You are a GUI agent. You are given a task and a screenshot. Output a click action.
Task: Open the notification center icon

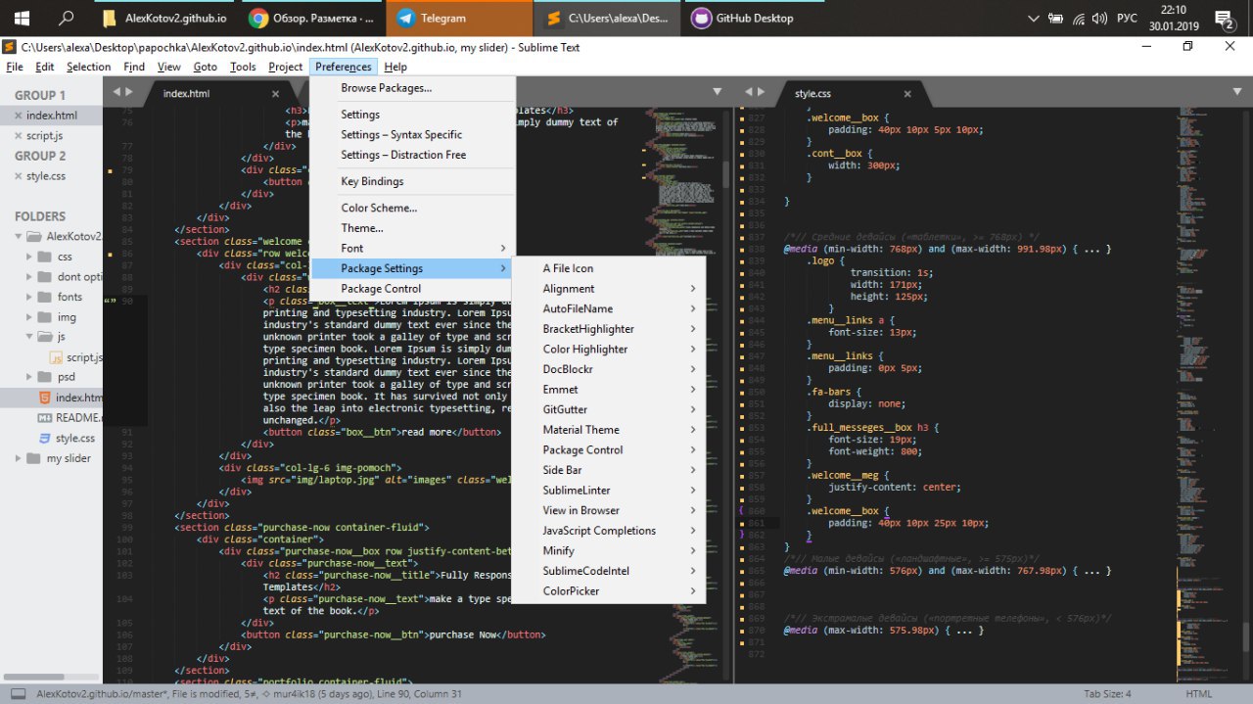pyautogui.click(x=1224, y=18)
